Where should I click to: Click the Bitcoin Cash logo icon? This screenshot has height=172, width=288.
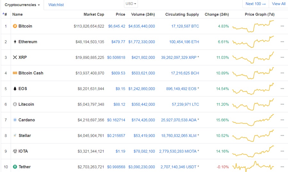click(15, 73)
